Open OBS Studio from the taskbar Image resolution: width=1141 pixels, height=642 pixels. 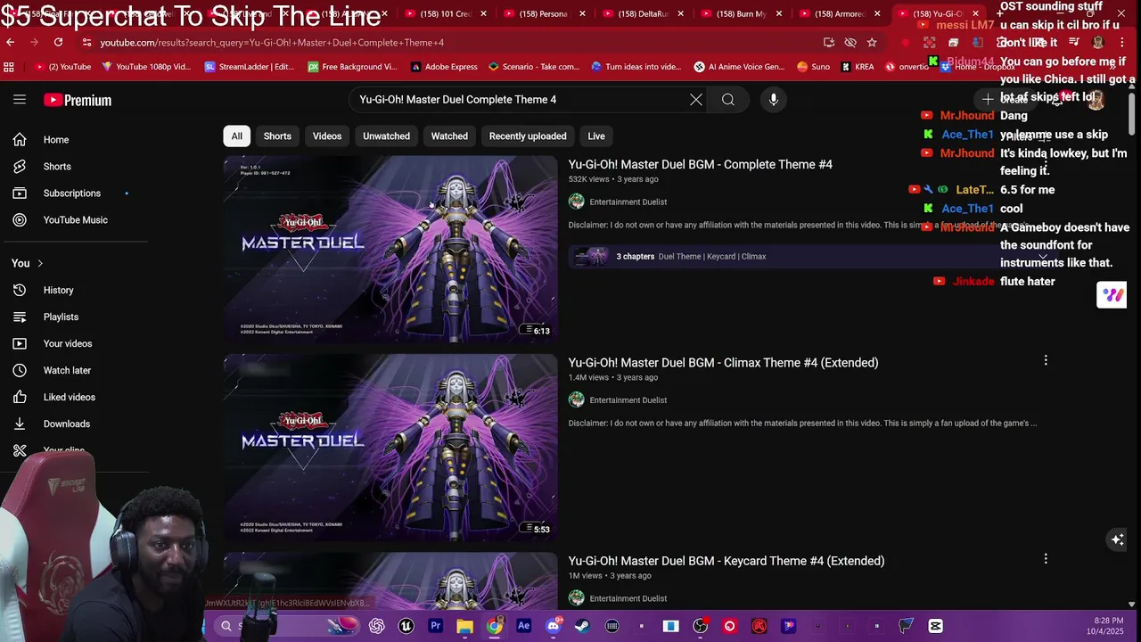tap(701, 626)
